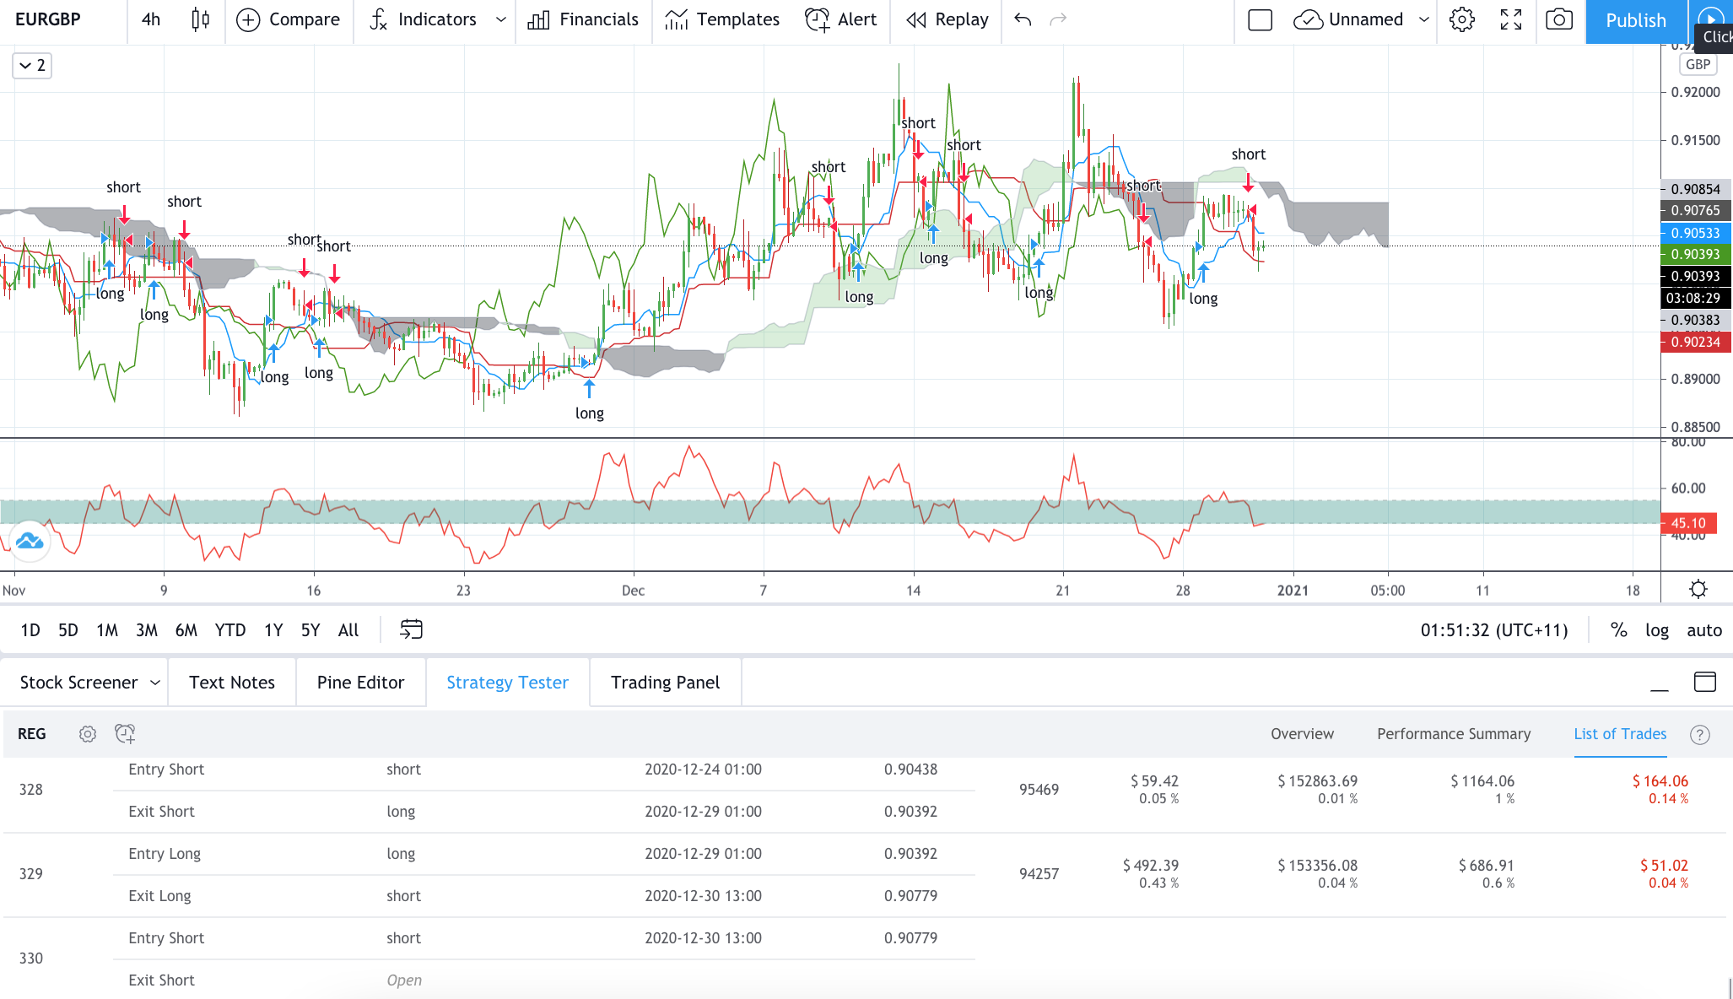
Task: Take a chart snapshot with camera icon
Action: pyautogui.click(x=1559, y=19)
